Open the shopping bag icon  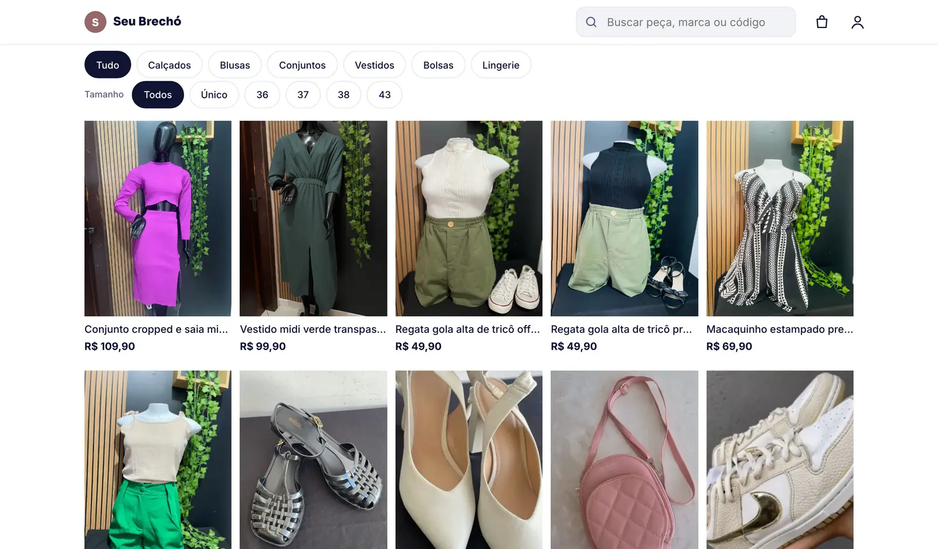click(822, 22)
